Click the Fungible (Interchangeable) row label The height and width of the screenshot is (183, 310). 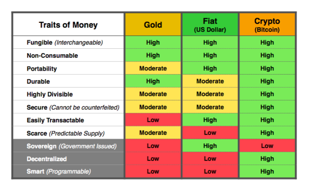tap(65, 42)
